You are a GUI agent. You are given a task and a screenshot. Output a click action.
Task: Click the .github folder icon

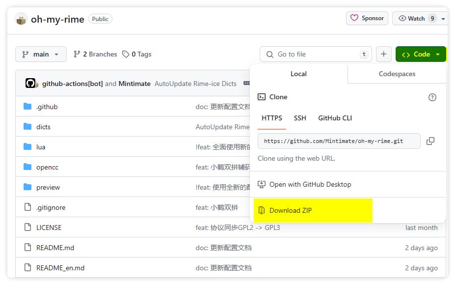click(27, 106)
